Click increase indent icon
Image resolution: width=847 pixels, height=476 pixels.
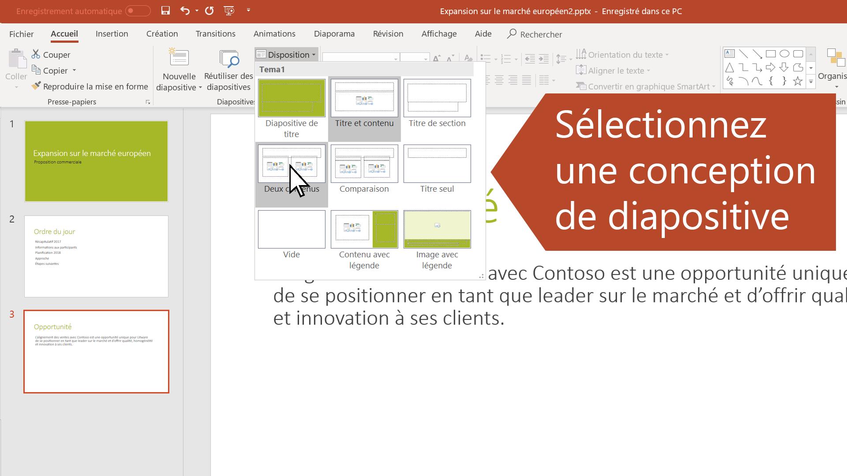coord(544,59)
